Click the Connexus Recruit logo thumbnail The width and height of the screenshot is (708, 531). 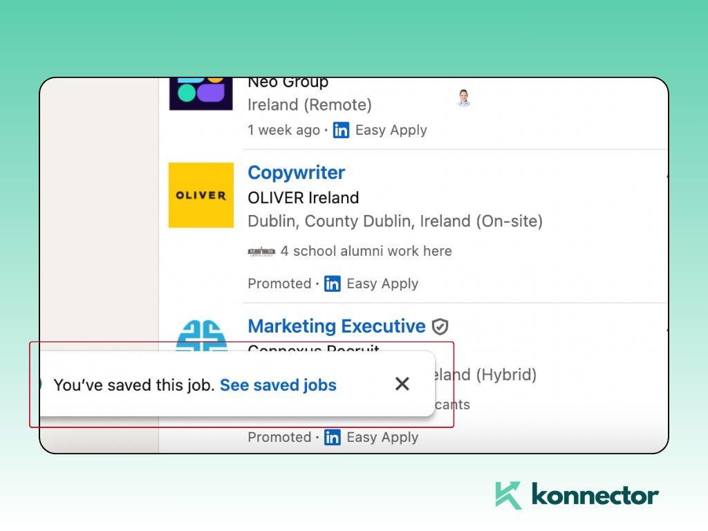[201, 335]
